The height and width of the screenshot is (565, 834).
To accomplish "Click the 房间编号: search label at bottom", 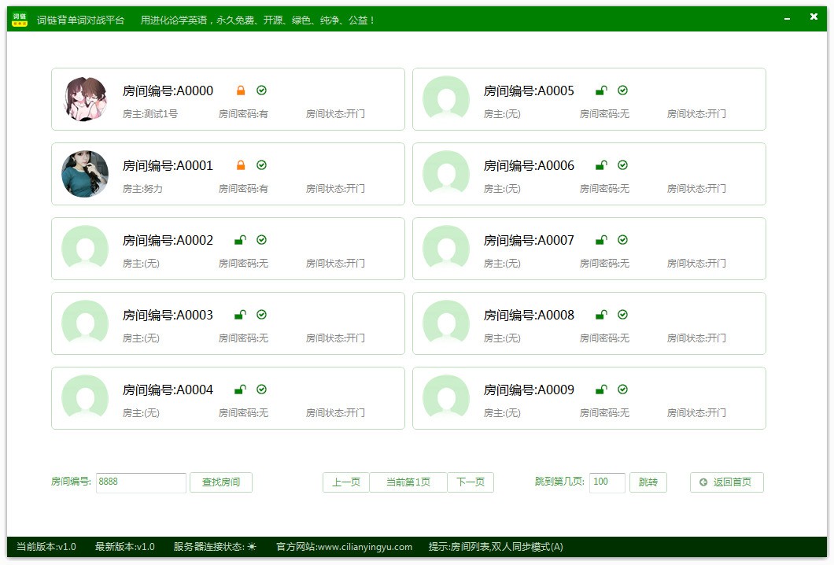I will point(72,482).
